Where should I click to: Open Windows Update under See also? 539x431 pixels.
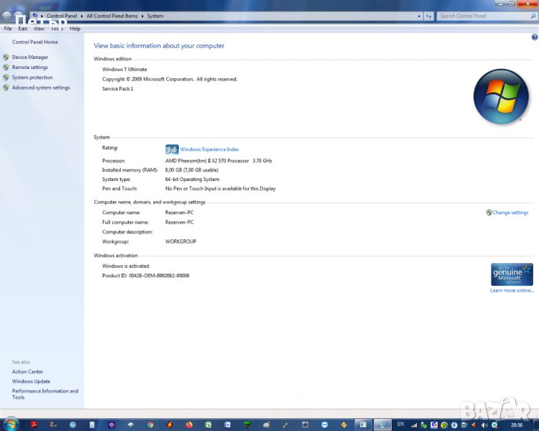click(x=31, y=381)
